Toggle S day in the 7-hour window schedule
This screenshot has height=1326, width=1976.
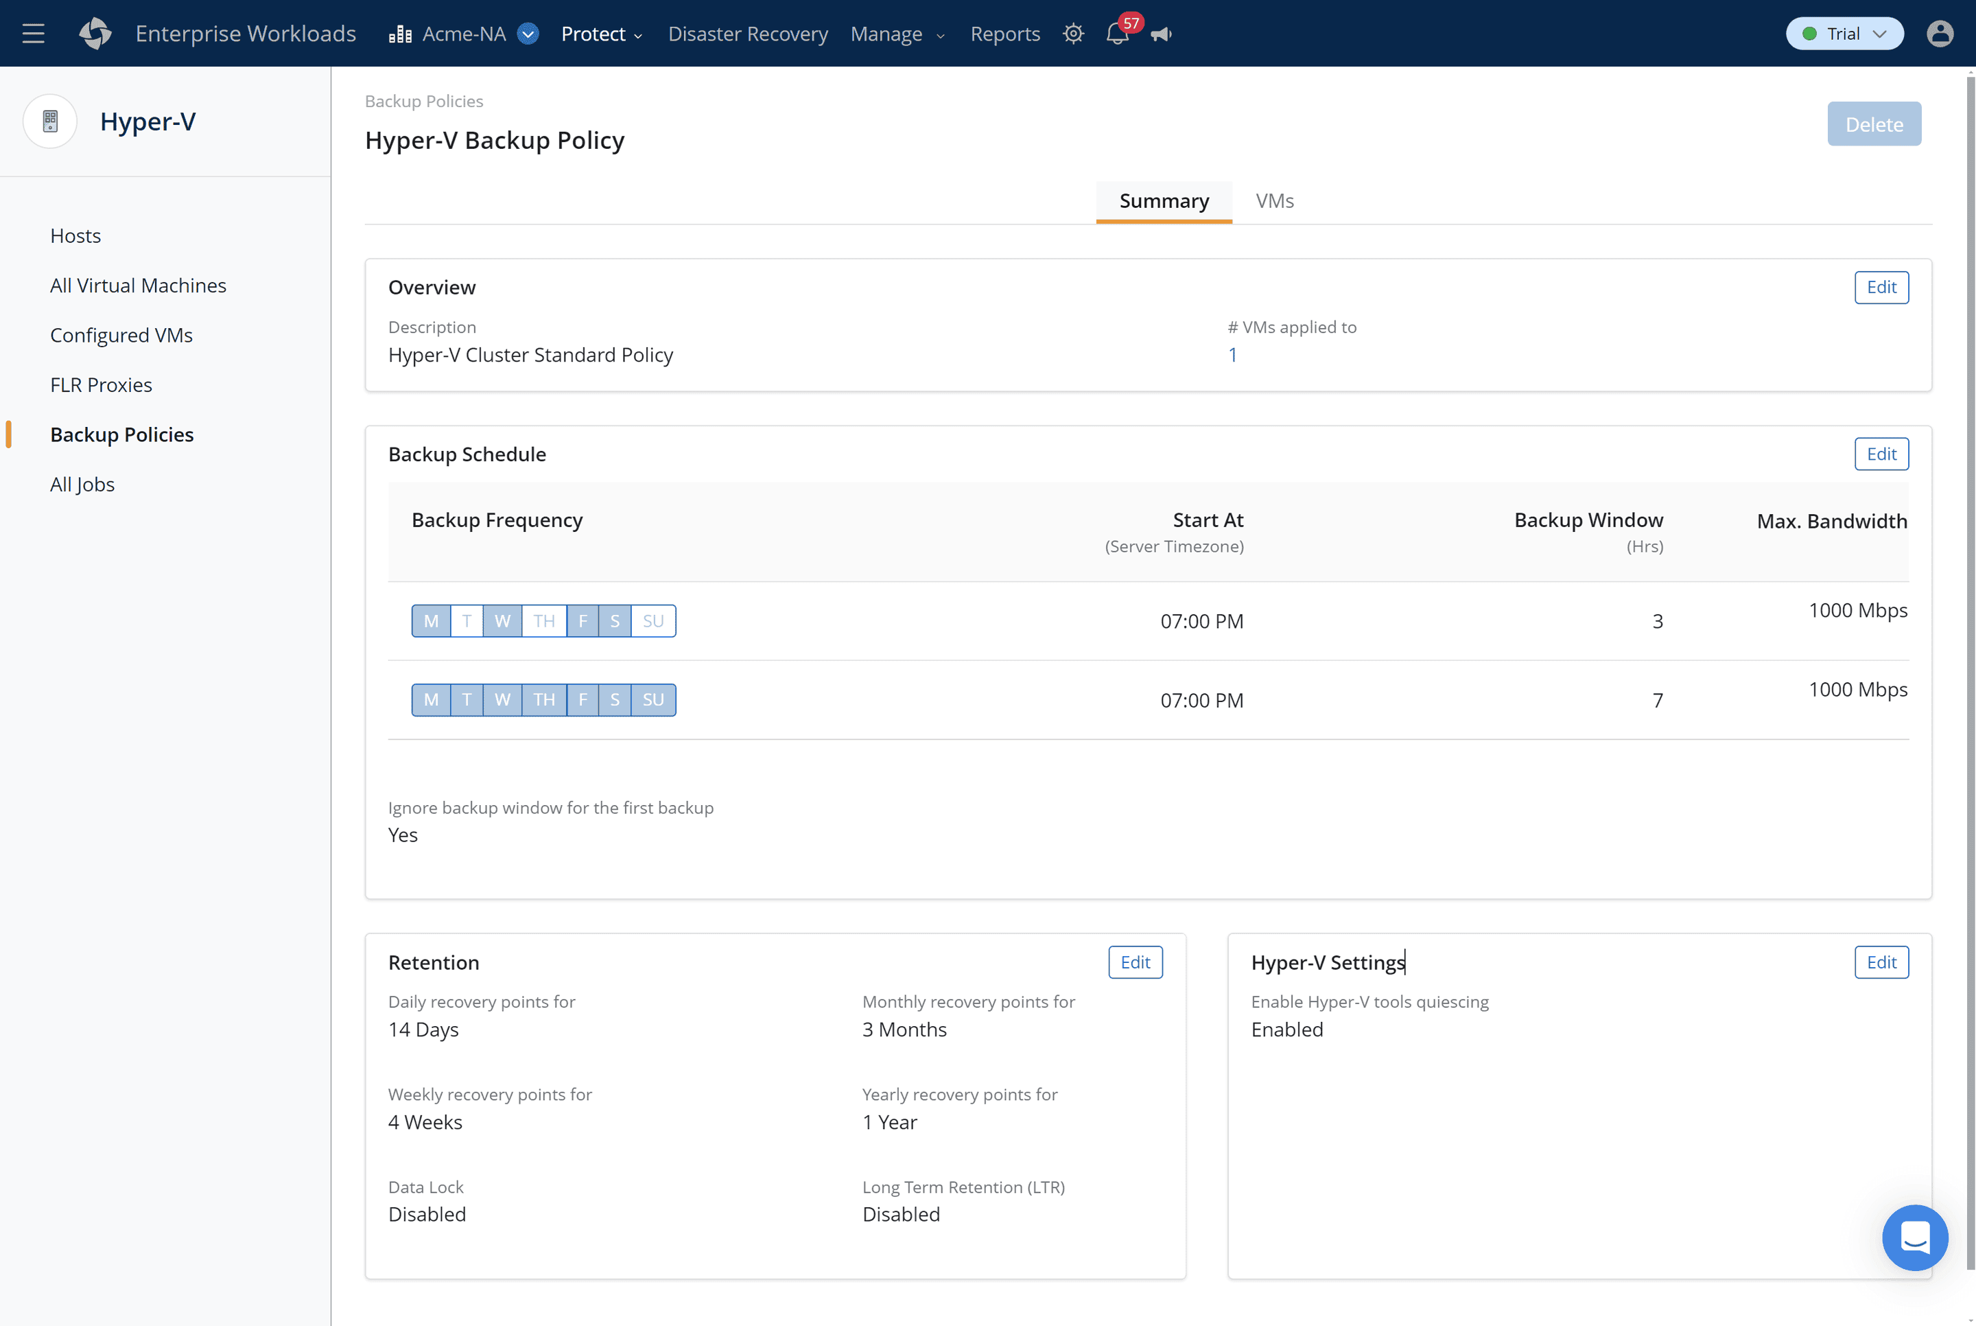click(x=615, y=700)
